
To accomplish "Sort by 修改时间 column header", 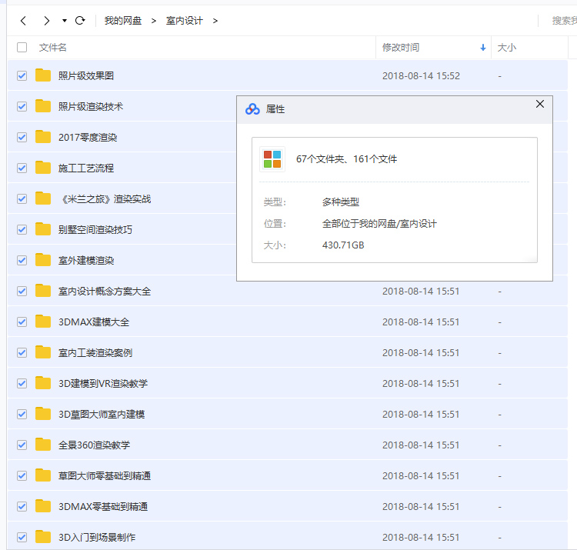I will 401,48.
